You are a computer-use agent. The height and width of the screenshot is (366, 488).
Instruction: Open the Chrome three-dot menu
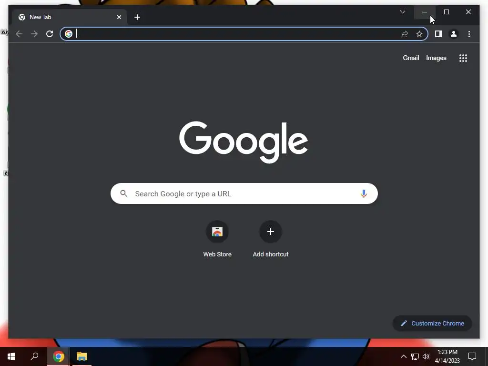(469, 34)
